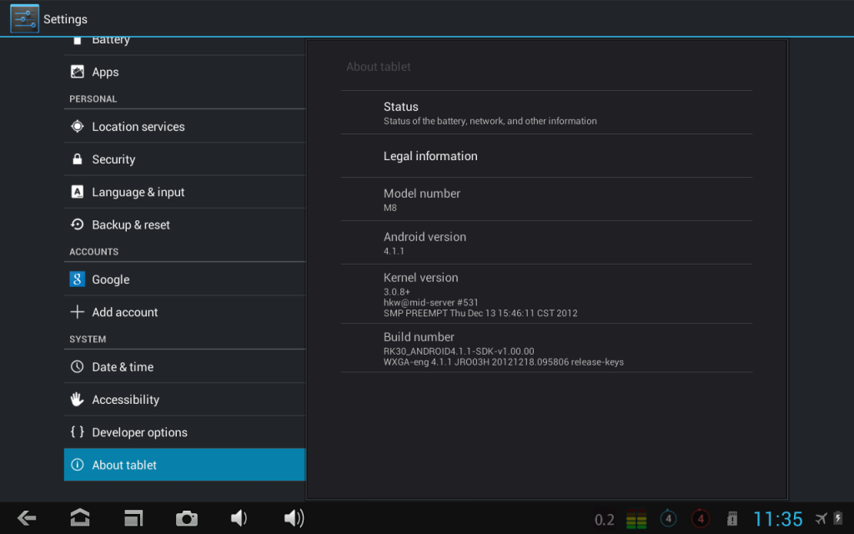Click the Security padlock icon
Image resolution: width=854 pixels, height=534 pixels.
click(x=78, y=159)
